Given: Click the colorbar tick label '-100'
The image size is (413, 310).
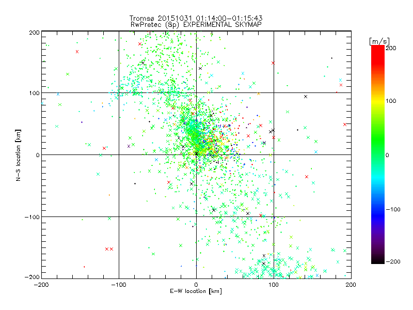Looking at the screenshot, I should [393, 209].
